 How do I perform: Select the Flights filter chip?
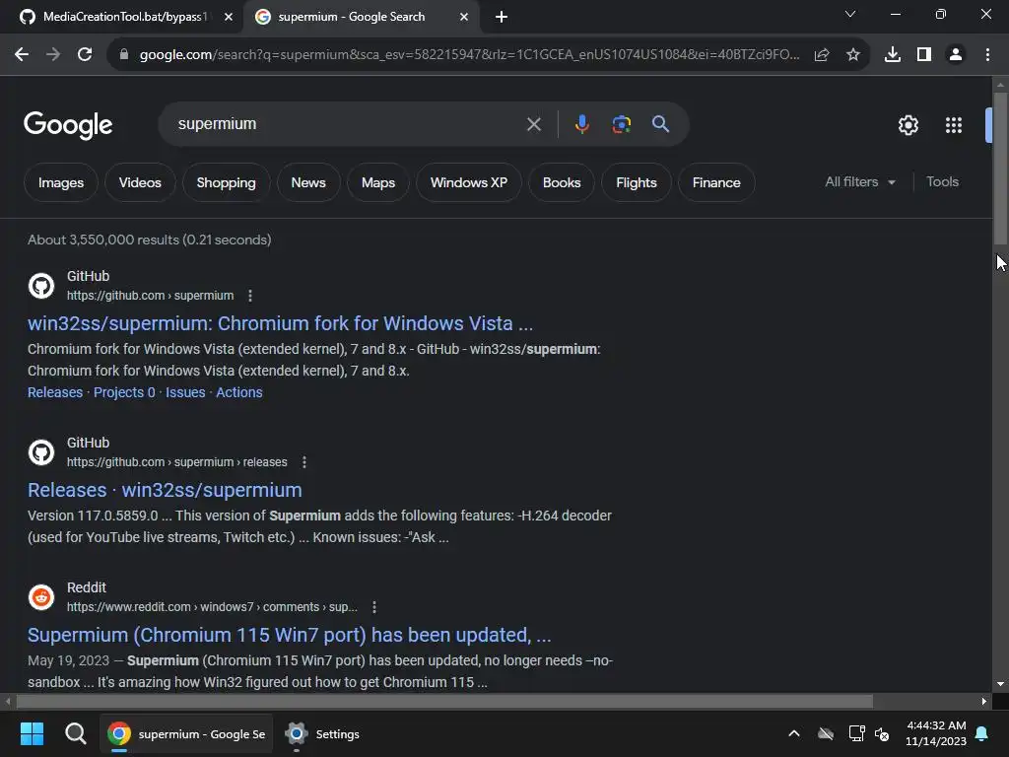click(637, 182)
